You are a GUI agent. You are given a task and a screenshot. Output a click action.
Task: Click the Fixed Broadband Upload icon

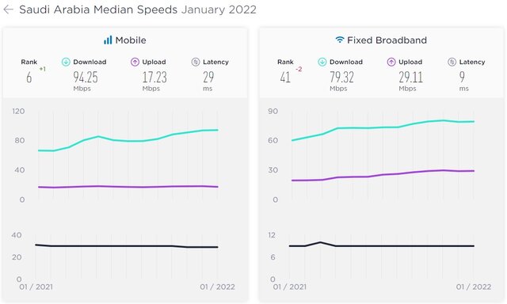tap(391, 62)
